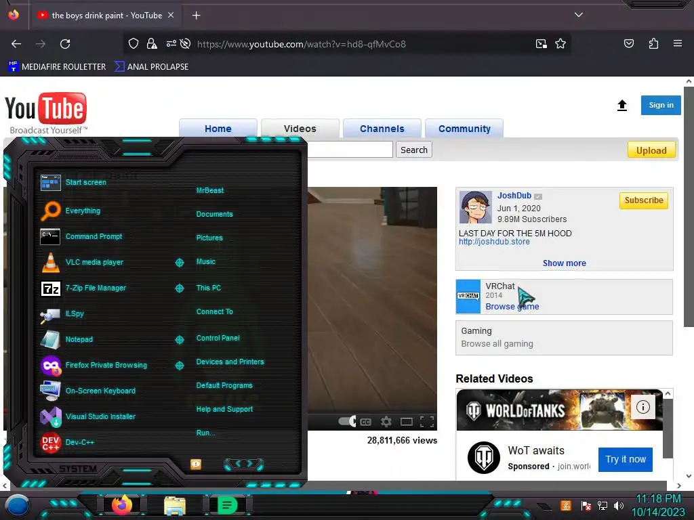This screenshot has width=694, height=520.
Task: Subscribe to JoshDub channel
Action: [x=644, y=200]
